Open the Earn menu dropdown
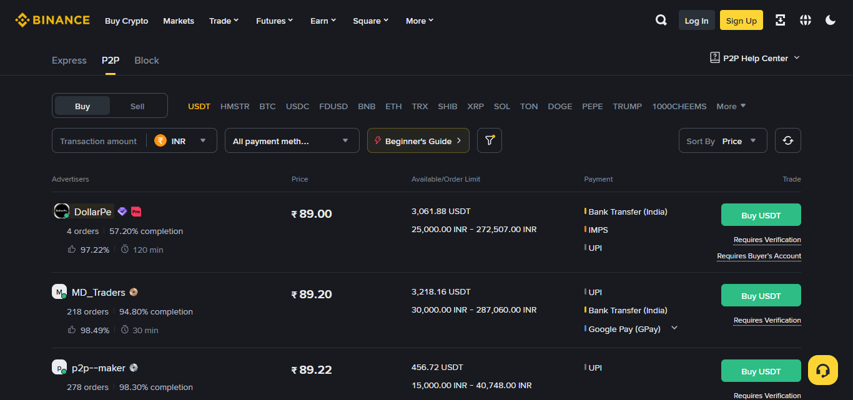Image resolution: width=853 pixels, height=400 pixels. tap(323, 21)
